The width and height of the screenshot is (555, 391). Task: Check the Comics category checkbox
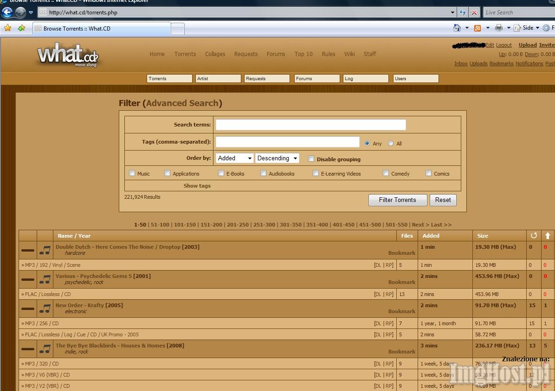429,173
